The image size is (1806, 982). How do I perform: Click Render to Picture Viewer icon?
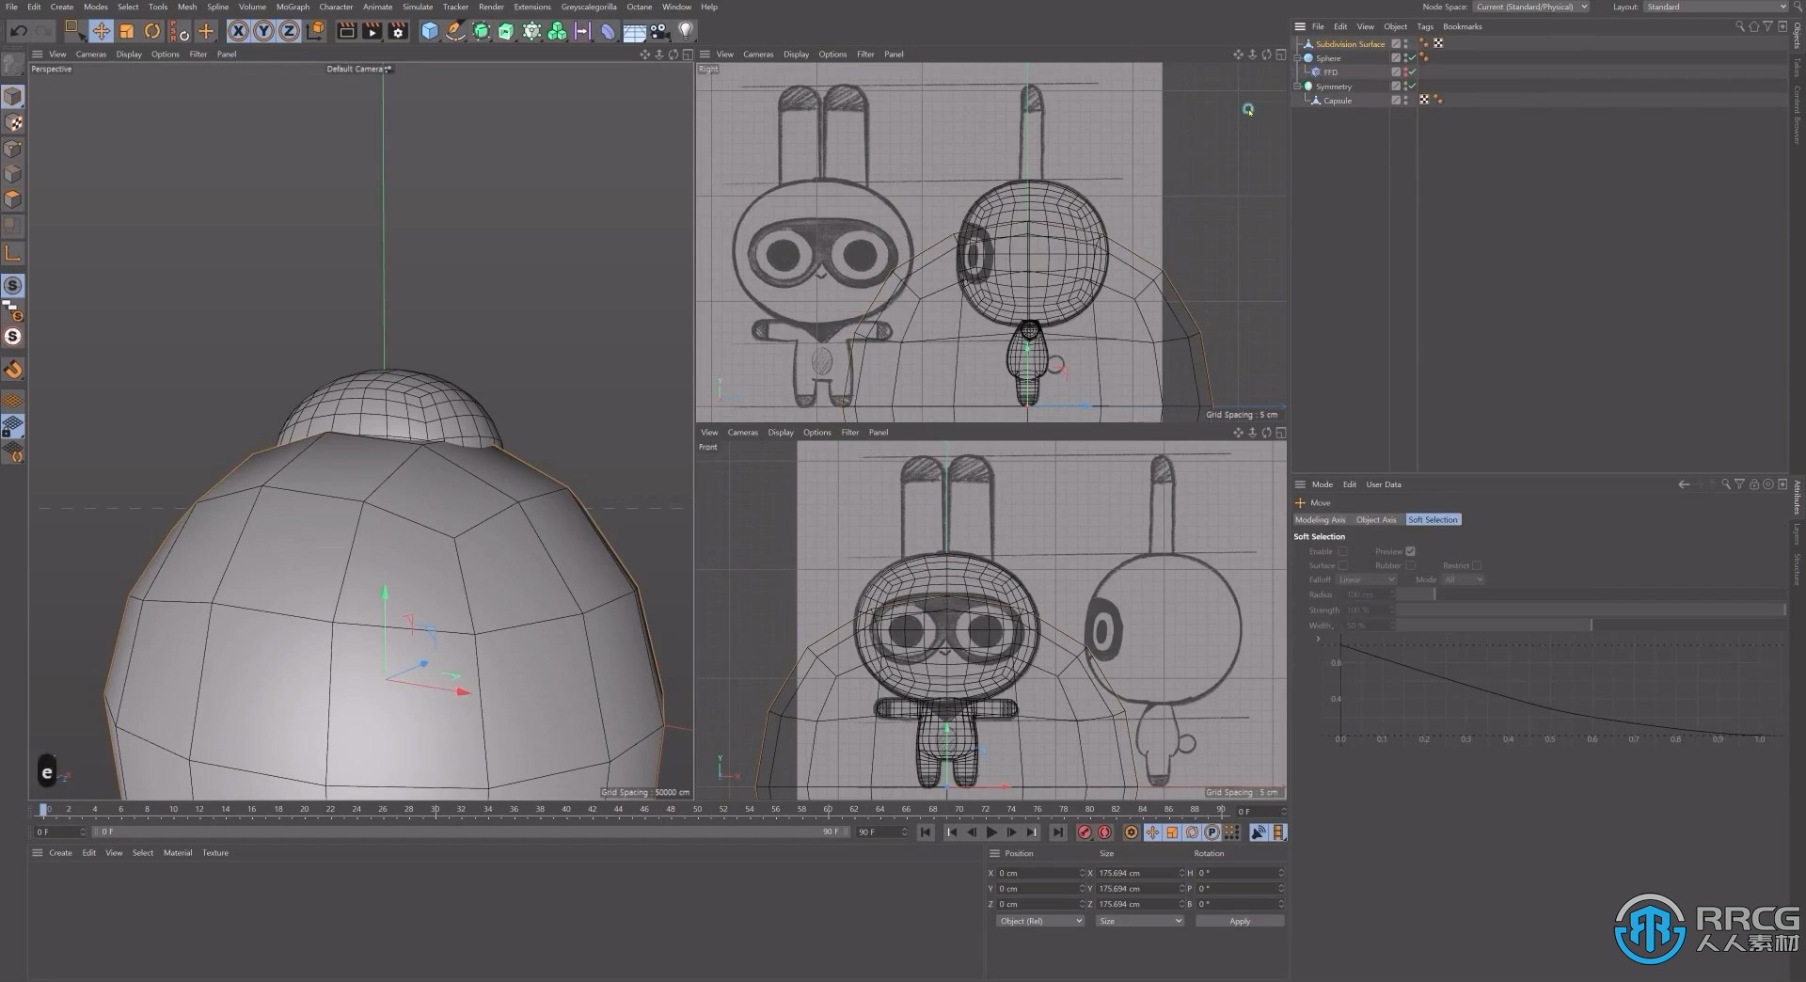click(372, 31)
